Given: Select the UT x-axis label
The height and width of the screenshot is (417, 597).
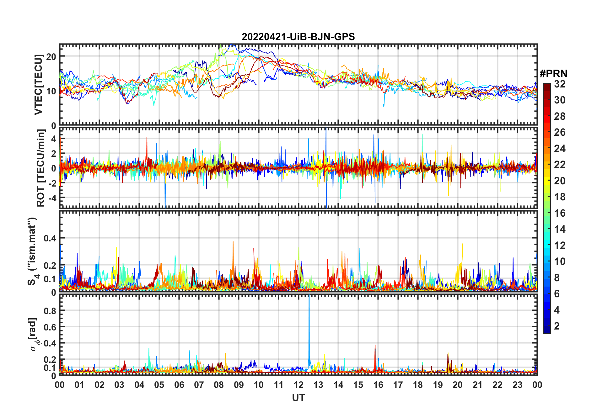Looking at the screenshot, I should pos(298,398).
